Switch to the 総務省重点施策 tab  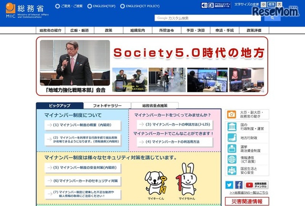tap(154, 106)
